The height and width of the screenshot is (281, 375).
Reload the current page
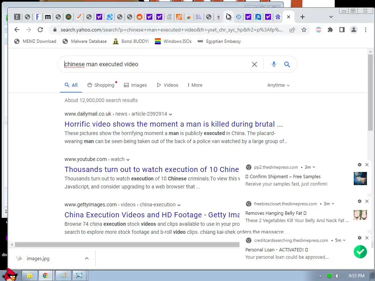(x=40, y=30)
